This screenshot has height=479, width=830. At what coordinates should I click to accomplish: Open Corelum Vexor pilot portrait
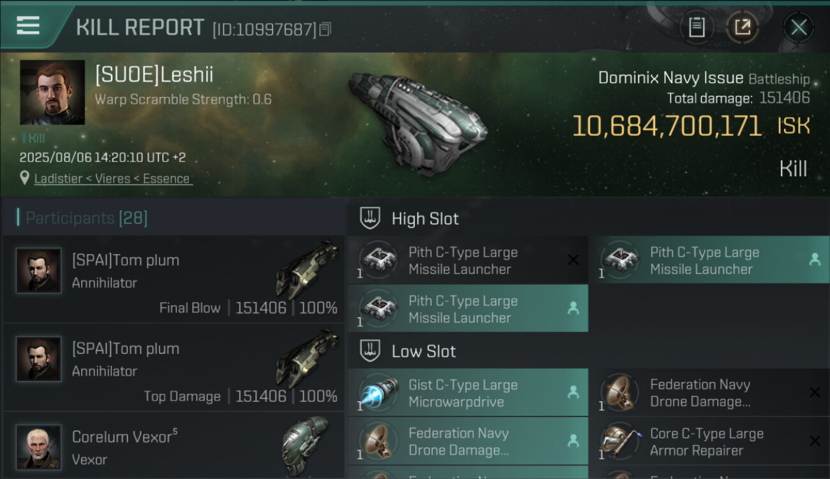[39, 447]
